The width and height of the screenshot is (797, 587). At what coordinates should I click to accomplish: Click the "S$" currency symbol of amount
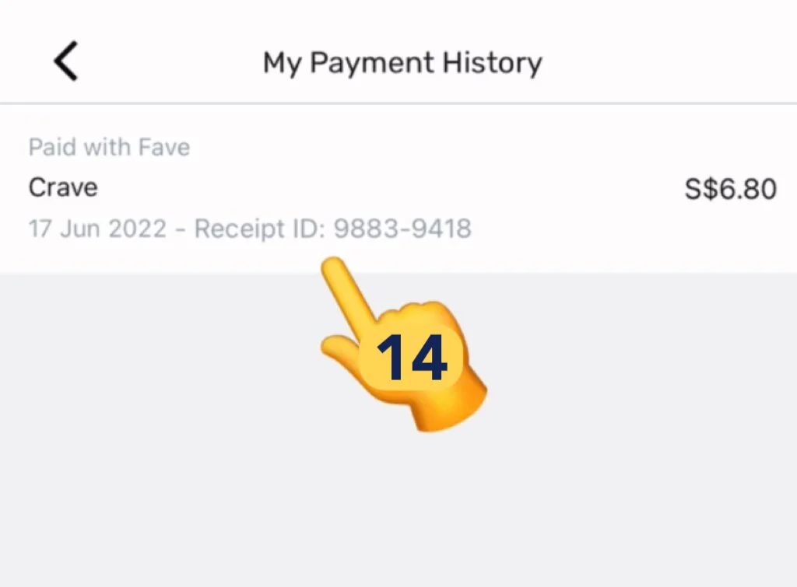pyautogui.click(x=702, y=189)
